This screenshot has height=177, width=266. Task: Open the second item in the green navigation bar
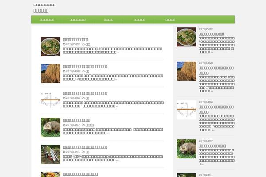click(78, 19)
